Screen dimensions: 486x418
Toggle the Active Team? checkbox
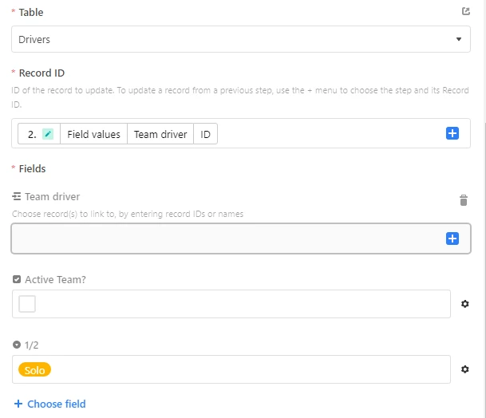tap(27, 304)
